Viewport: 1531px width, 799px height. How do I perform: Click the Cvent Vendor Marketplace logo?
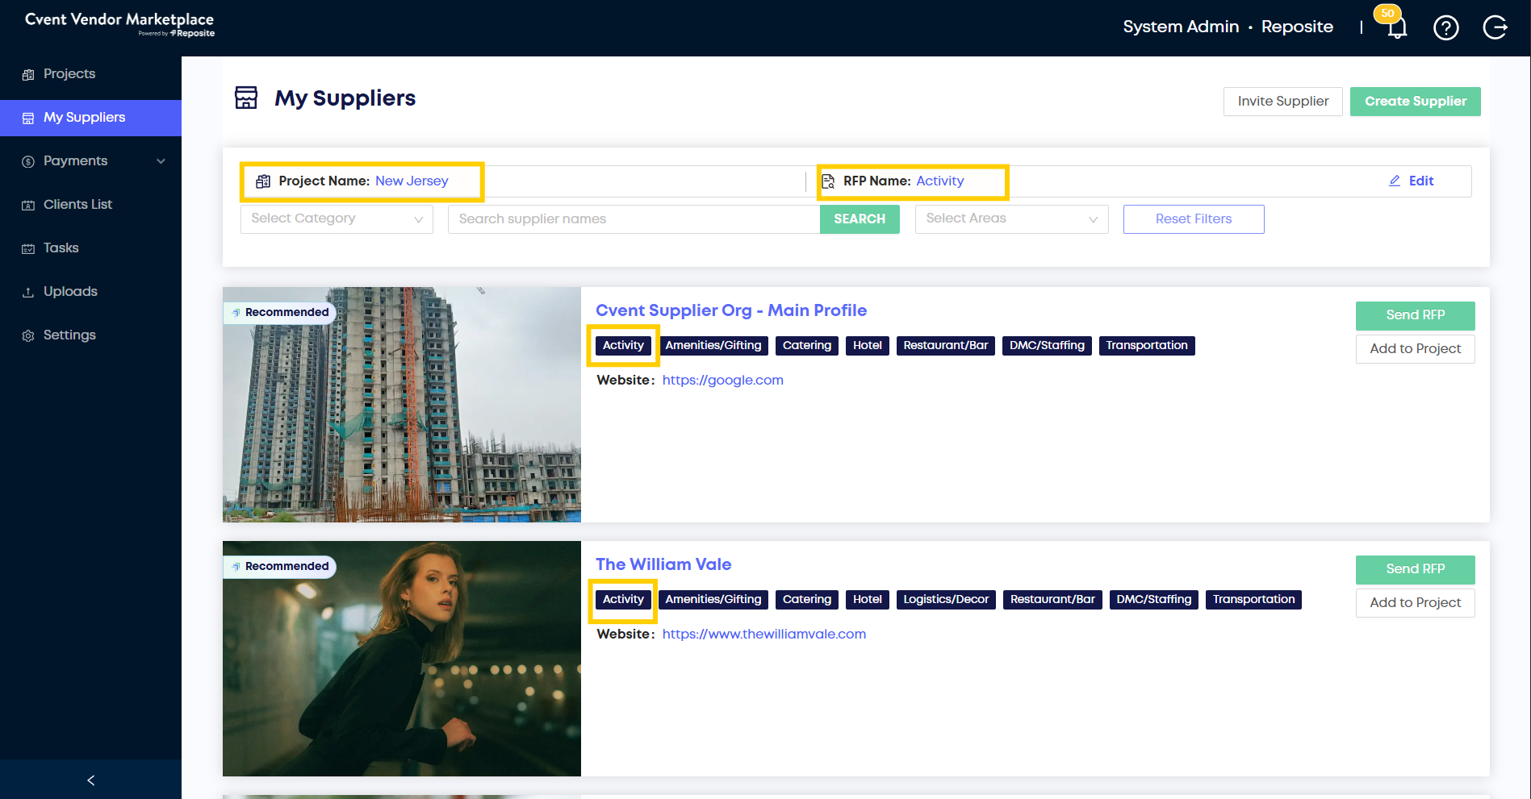[x=119, y=23]
